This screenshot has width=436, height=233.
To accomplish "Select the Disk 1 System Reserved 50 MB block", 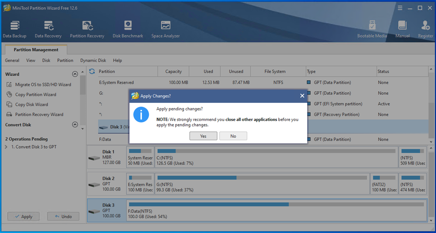I will point(141,157).
